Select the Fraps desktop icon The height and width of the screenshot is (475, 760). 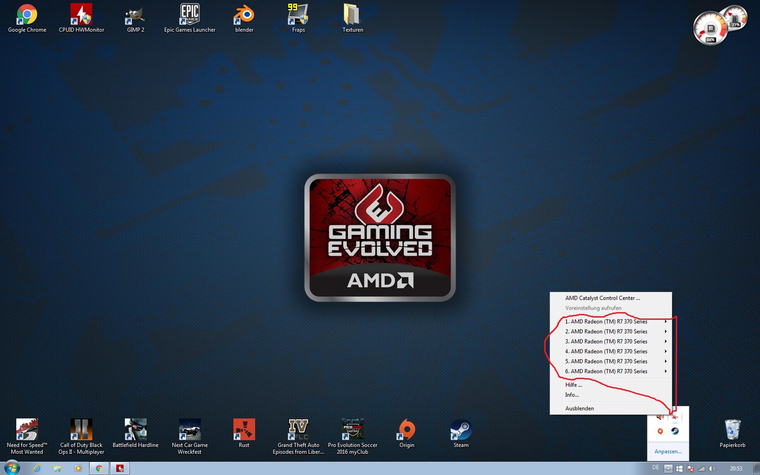click(298, 19)
